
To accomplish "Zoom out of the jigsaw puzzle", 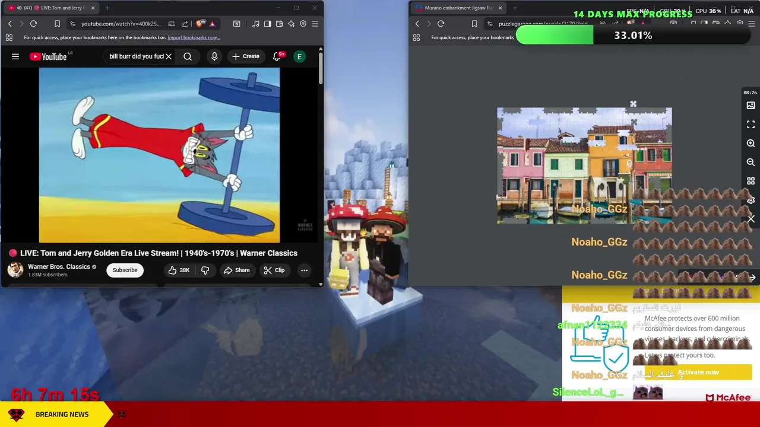I will pyautogui.click(x=750, y=162).
